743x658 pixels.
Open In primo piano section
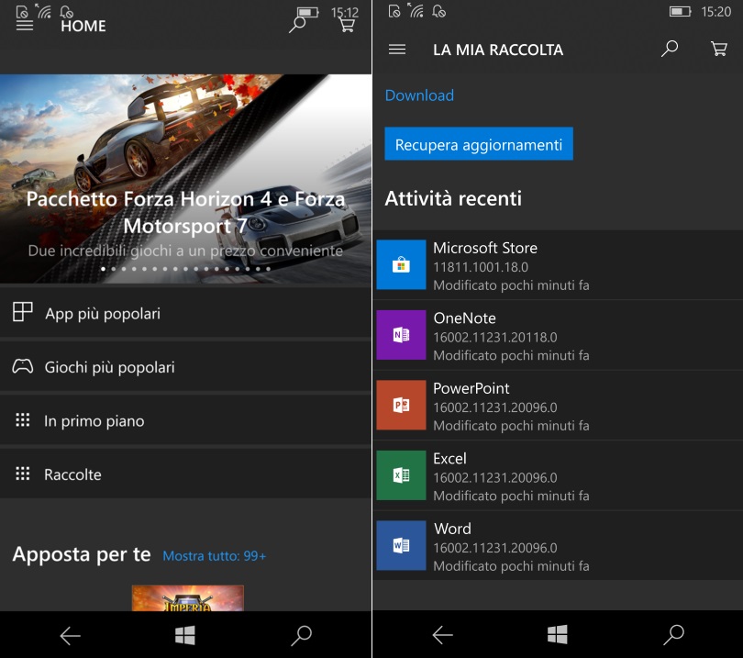point(185,420)
